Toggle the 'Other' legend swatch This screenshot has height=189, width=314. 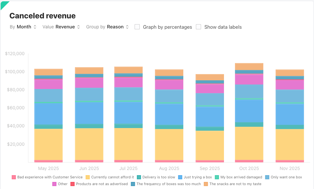point(54,184)
